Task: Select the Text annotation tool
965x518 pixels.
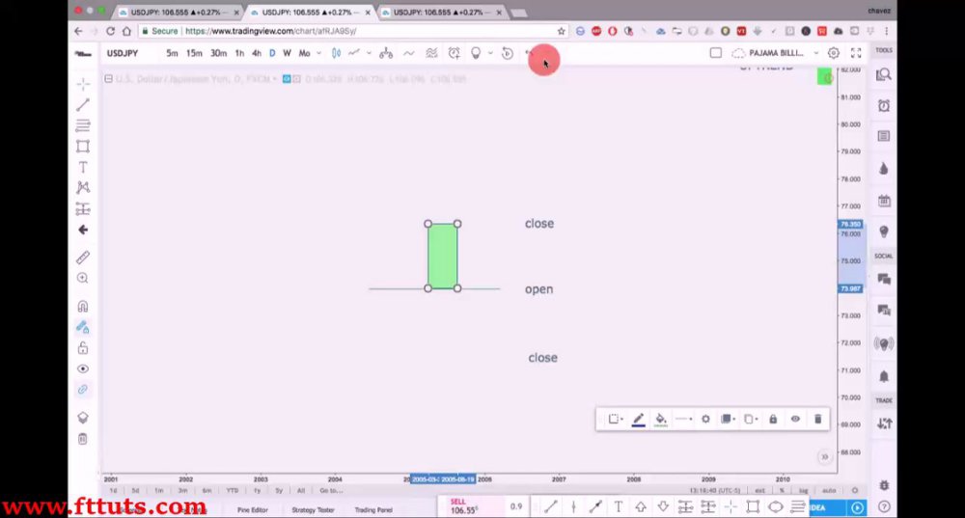Action: [x=82, y=167]
